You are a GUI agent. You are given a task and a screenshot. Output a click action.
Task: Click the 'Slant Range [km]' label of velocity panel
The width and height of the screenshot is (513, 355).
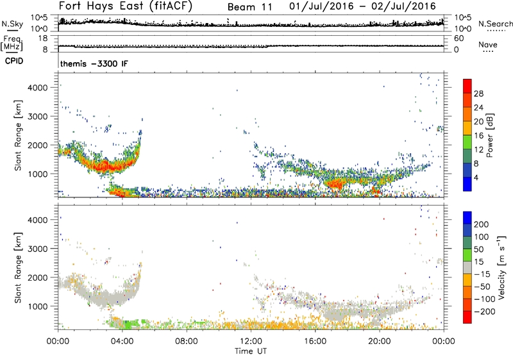(18, 268)
